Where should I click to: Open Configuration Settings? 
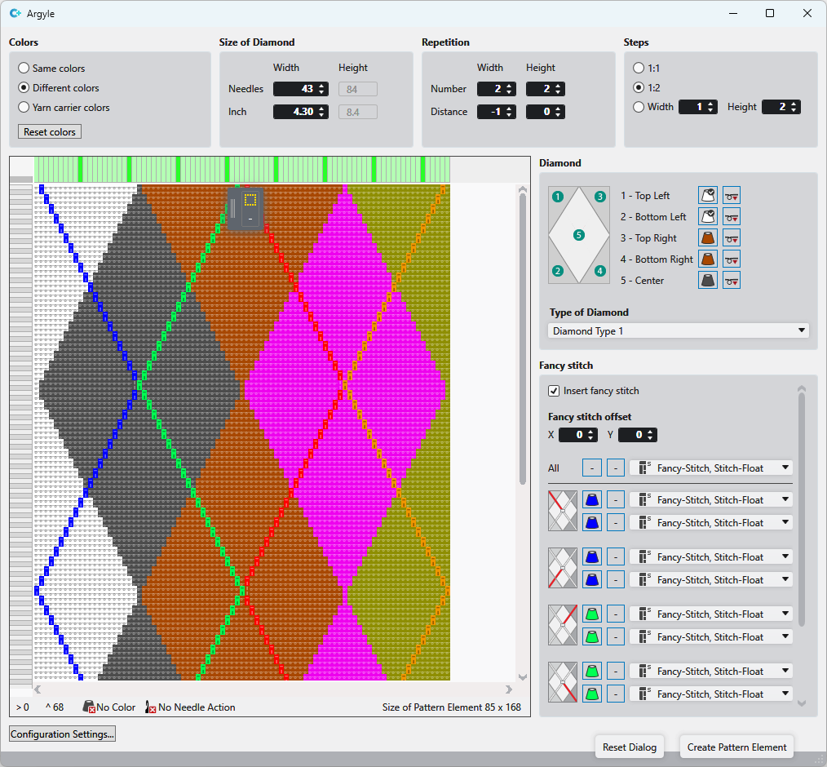pos(63,734)
